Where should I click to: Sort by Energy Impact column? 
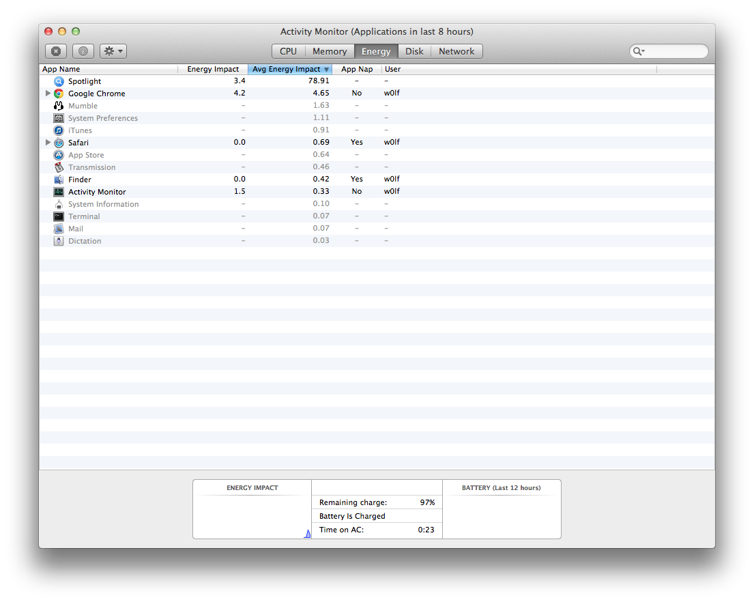213,69
